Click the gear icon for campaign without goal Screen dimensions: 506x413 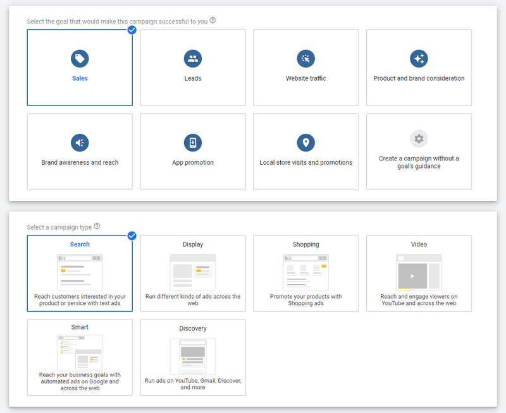[x=419, y=139]
